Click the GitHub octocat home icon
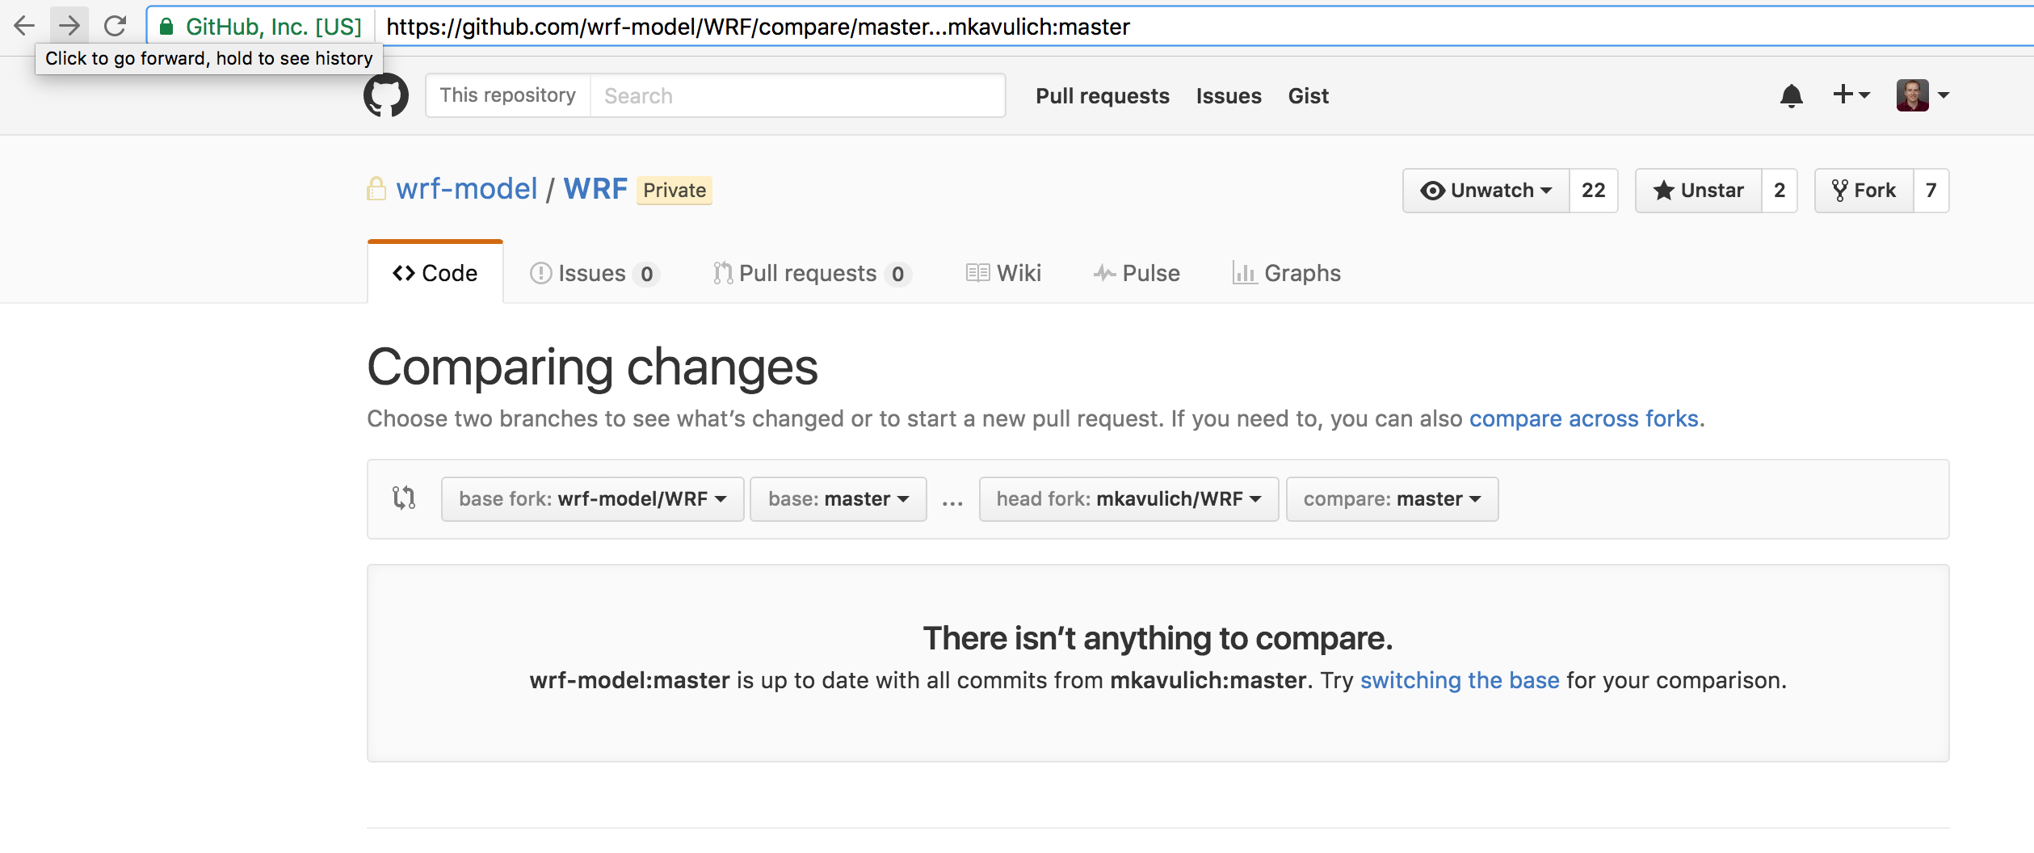Screen dimensions: 2034x853 385,95
